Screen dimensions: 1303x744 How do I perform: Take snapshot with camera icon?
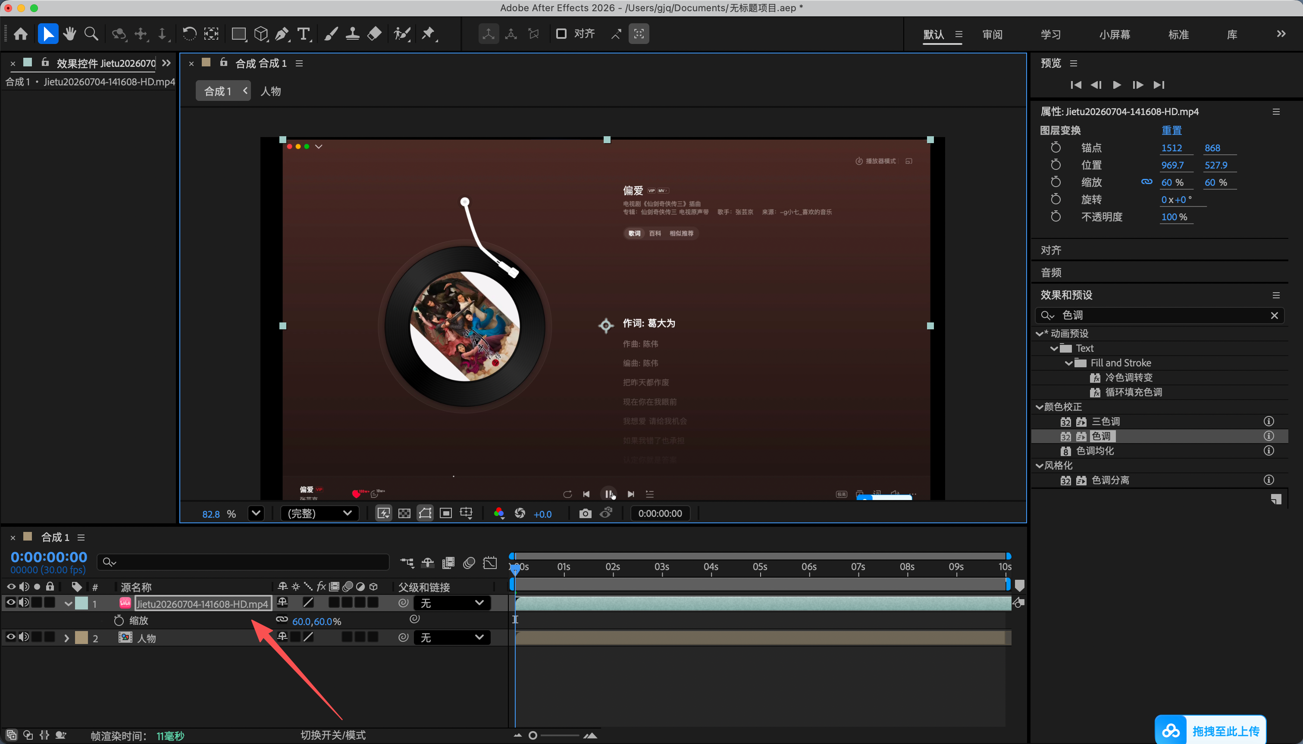coord(585,513)
